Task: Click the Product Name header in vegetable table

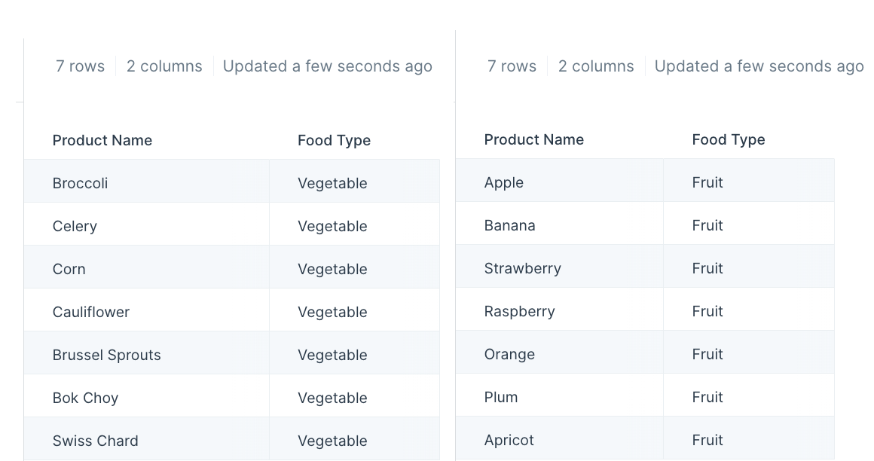Action: [102, 140]
